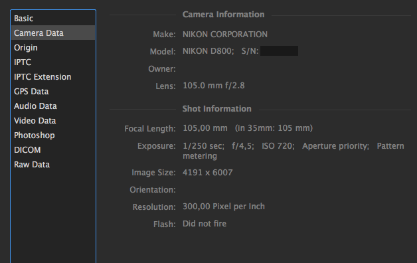This screenshot has height=263, width=417.
Task: Click the Resolution label
Action: pyautogui.click(x=154, y=207)
